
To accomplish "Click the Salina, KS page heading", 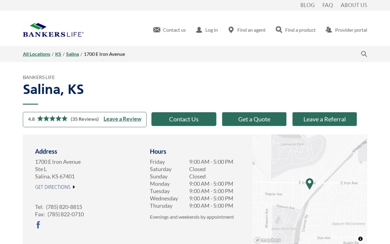I will [x=53, y=89].
